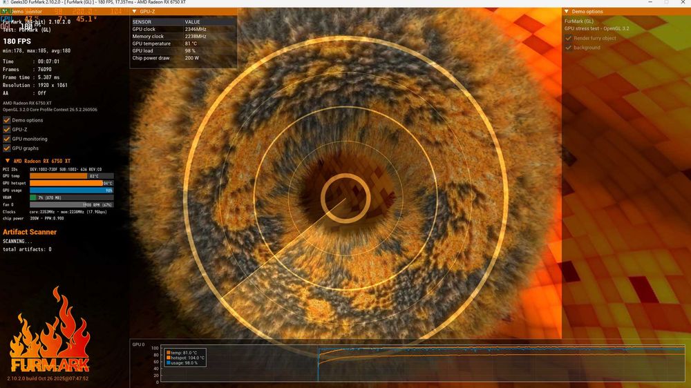691x388 pixels.
Task: Click the OpenGL 3.2.0 Core Profile Context line
Action: click(x=50, y=110)
